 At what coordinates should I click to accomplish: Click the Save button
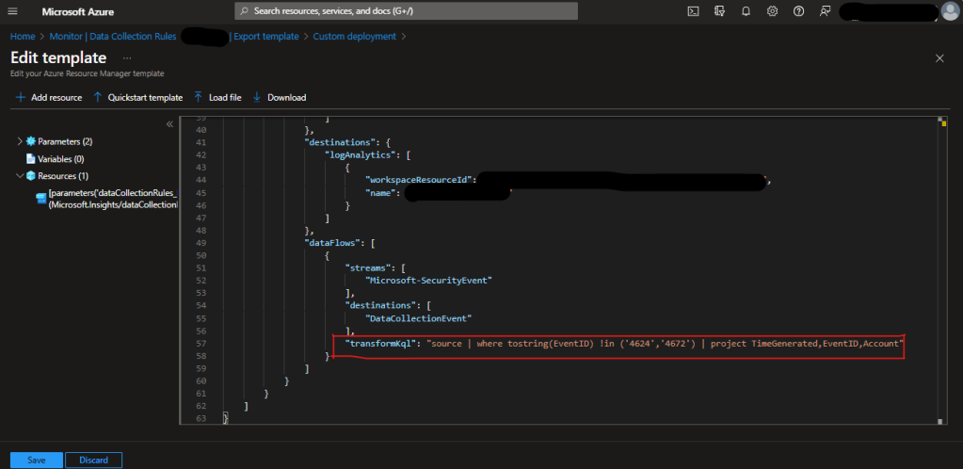[x=36, y=460]
